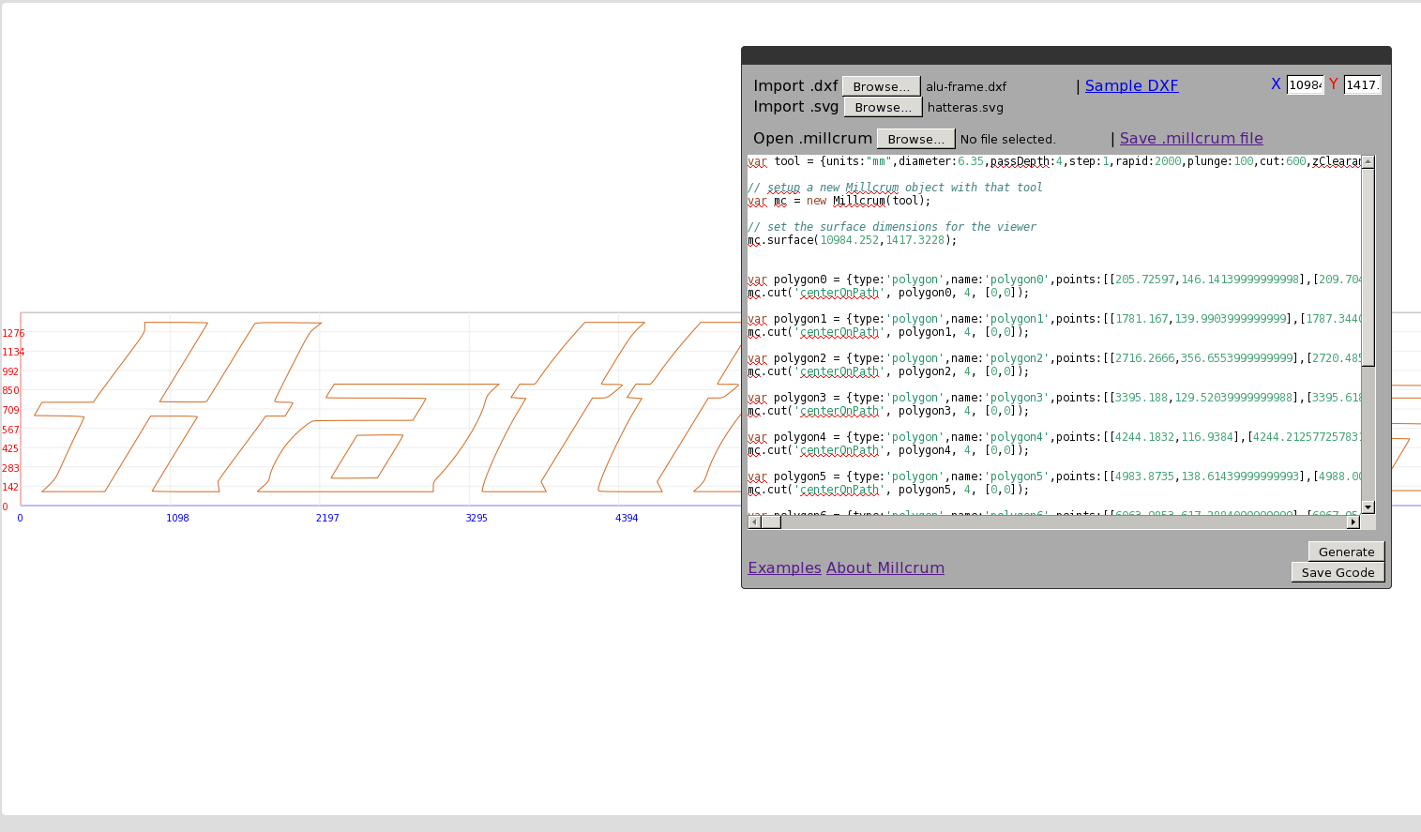Focus the X dimension input field
1421x832 pixels.
[x=1304, y=84]
